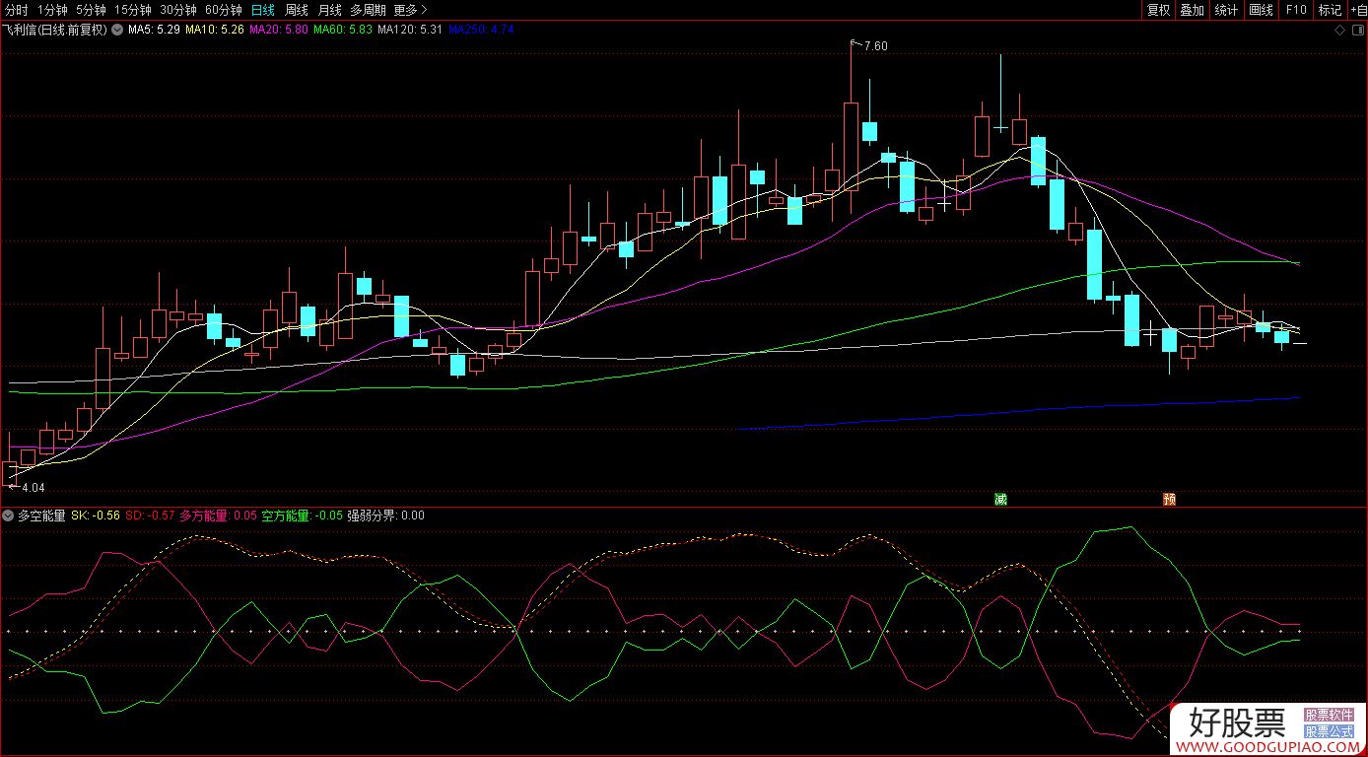Image resolution: width=1368 pixels, height=757 pixels.
Task: Click 空方能量: -0.05 label
Action: 302,516
